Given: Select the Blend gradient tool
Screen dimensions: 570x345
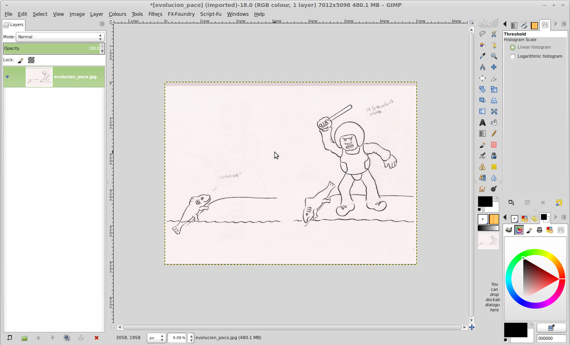Looking at the screenshot, I should click(483, 134).
